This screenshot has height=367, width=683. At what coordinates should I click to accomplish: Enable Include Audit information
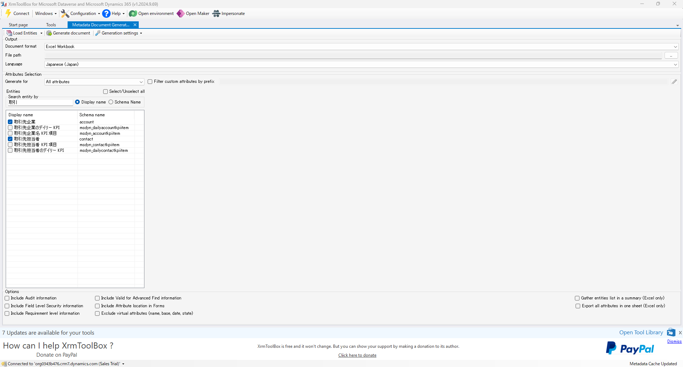[7, 298]
